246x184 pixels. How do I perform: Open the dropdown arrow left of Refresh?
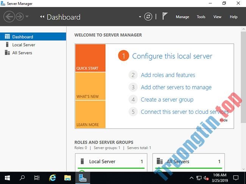(140, 17)
